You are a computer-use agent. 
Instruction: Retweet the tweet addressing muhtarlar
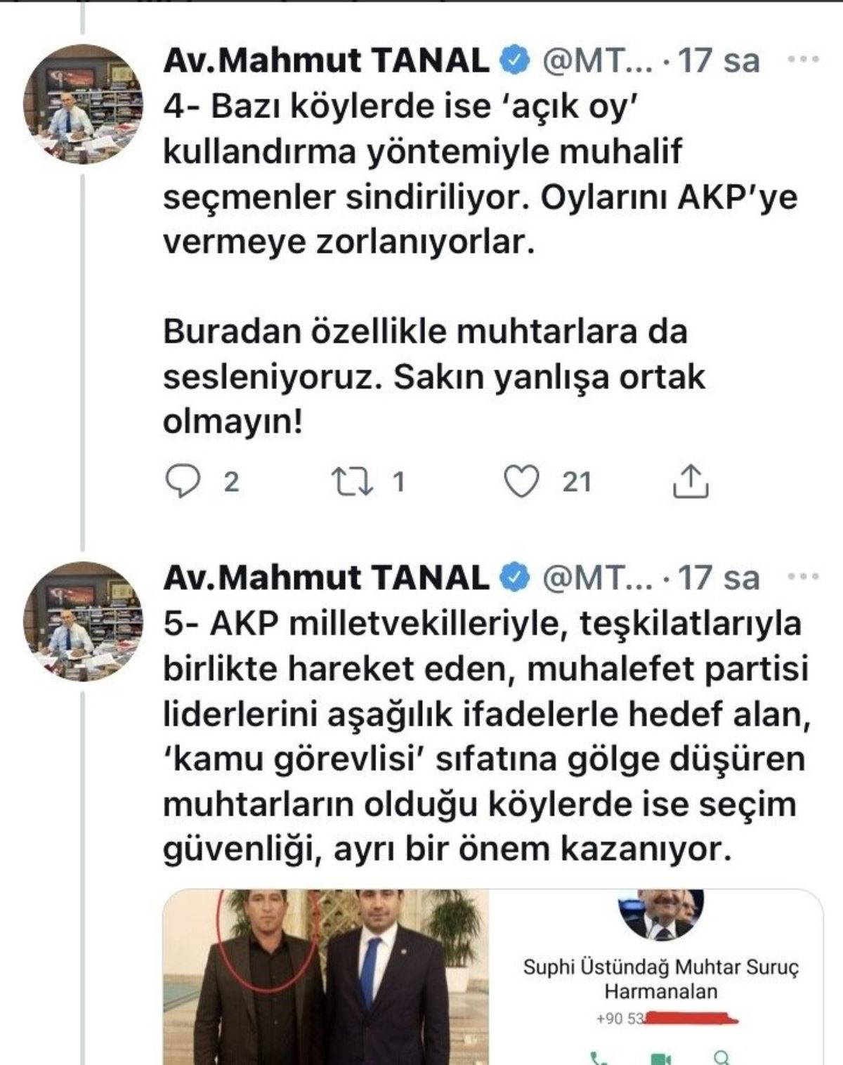click(352, 482)
